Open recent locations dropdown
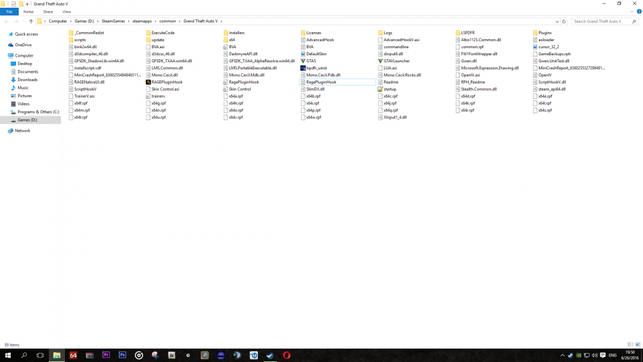643x362 pixels. coord(23,21)
